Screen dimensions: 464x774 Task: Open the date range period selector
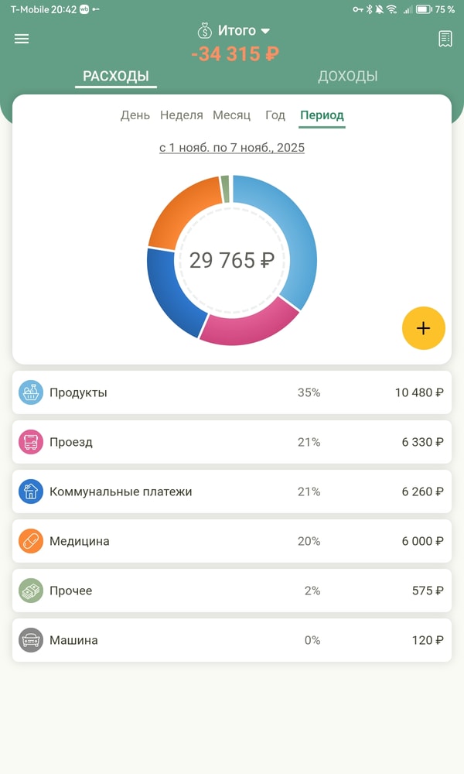click(232, 148)
